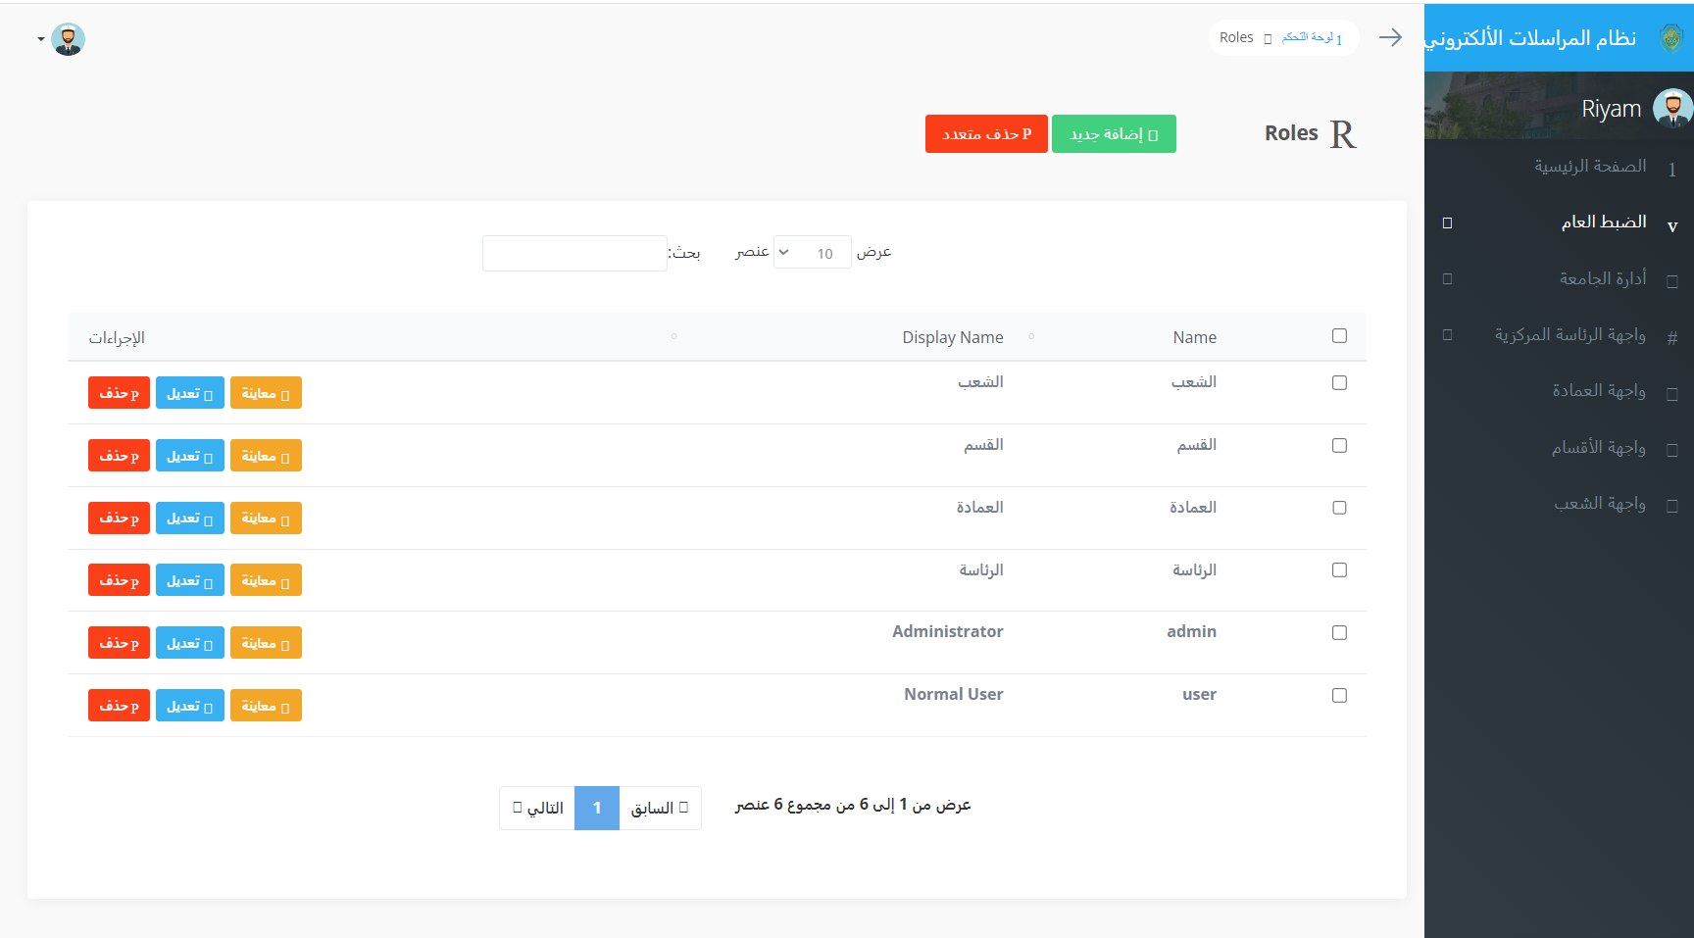1694x938 pixels.
Task: Edit the الرئاسة role via تعديل
Action: tap(190, 580)
